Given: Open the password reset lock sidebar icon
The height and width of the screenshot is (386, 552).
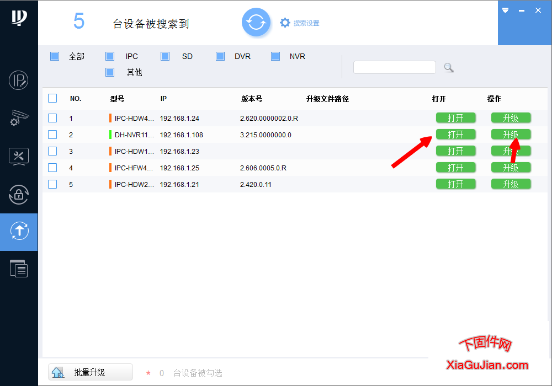Looking at the screenshot, I should [x=19, y=195].
